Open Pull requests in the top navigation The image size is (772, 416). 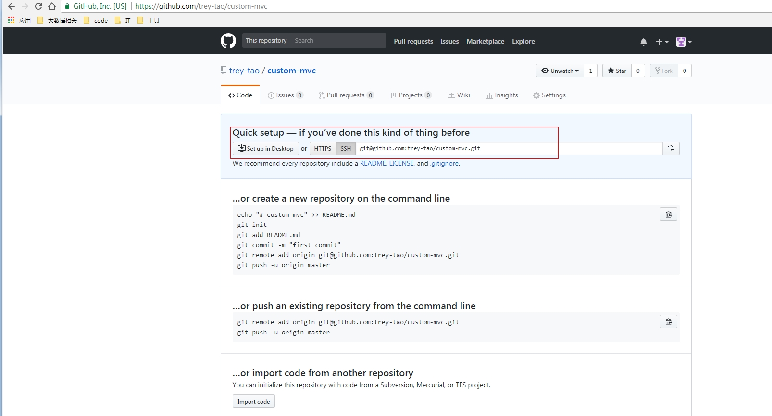(x=413, y=41)
